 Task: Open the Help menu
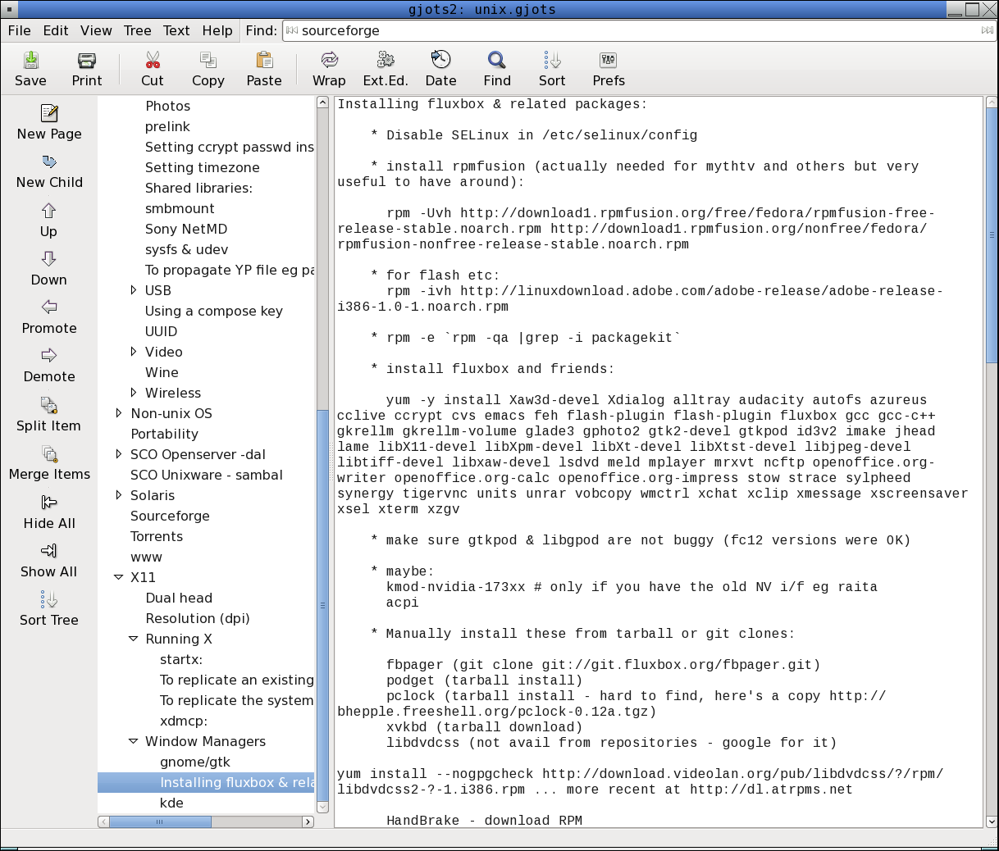[217, 30]
